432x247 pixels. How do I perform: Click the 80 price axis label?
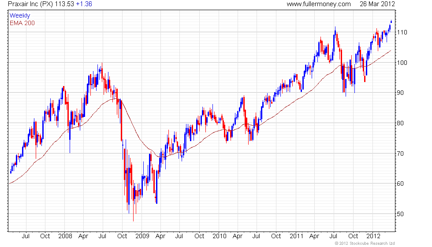(x=400, y=123)
